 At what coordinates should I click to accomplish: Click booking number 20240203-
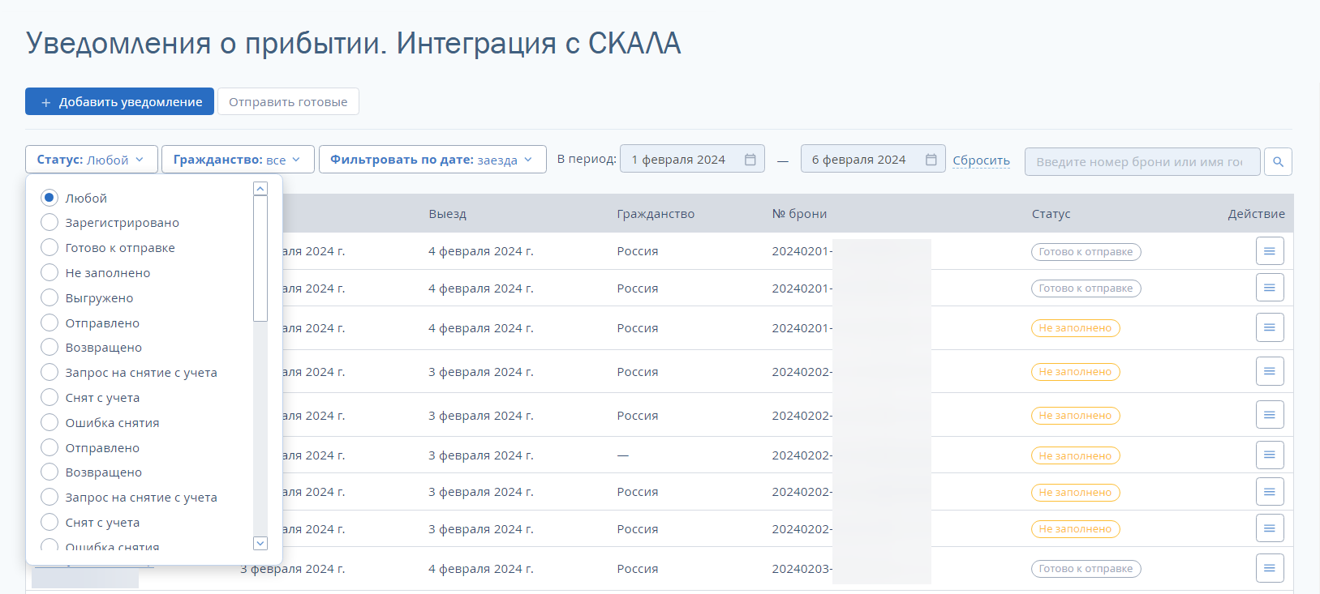[x=802, y=569]
